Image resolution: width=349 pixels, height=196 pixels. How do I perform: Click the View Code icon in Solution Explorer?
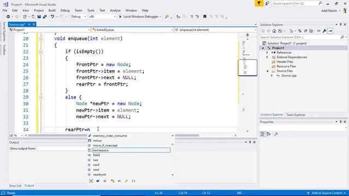[318, 31]
